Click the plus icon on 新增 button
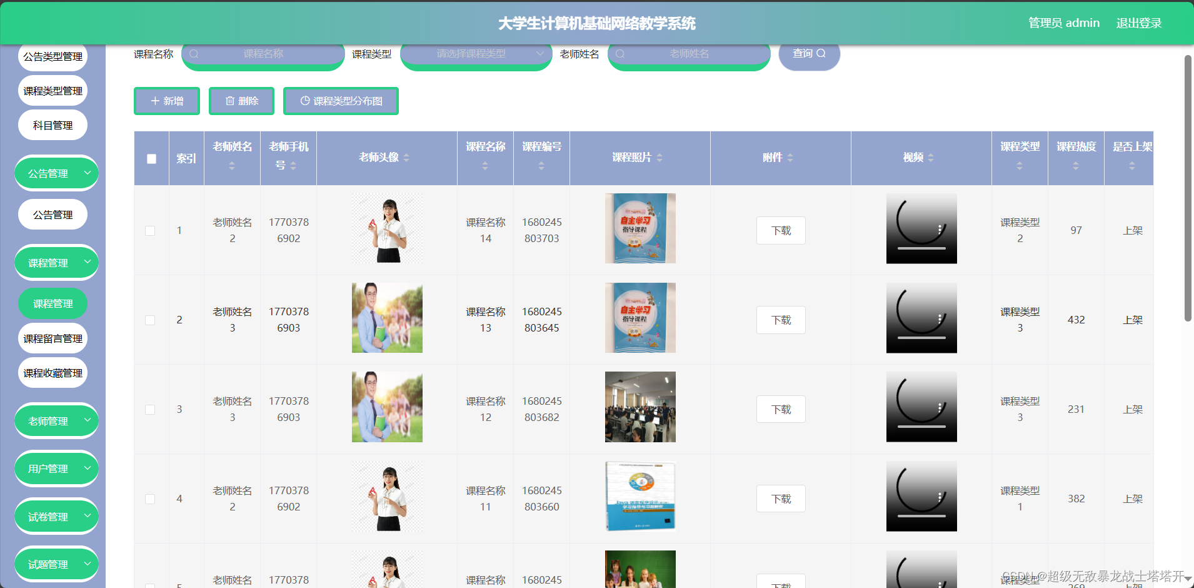Screen dimensions: 1194x588 [x=155, y=101]
